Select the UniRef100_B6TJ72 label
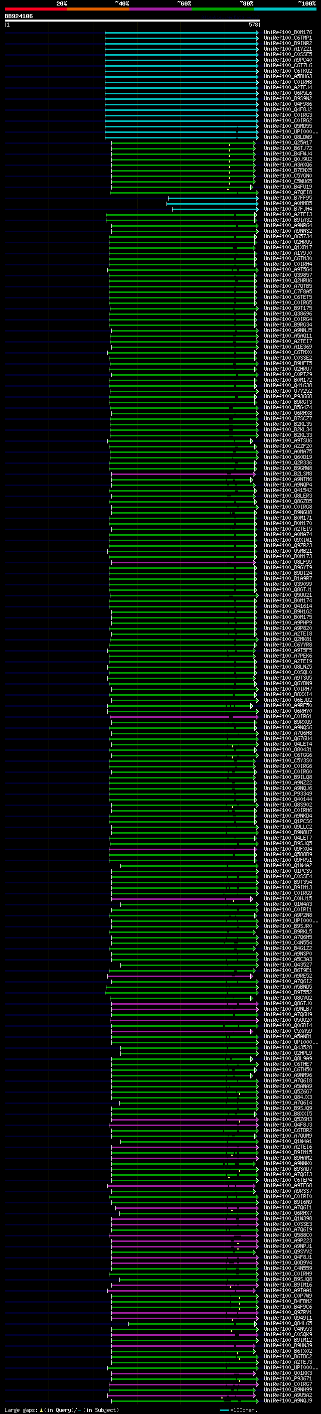The height and width of the screenshot is (1414, 321). (x=287, y=148)
